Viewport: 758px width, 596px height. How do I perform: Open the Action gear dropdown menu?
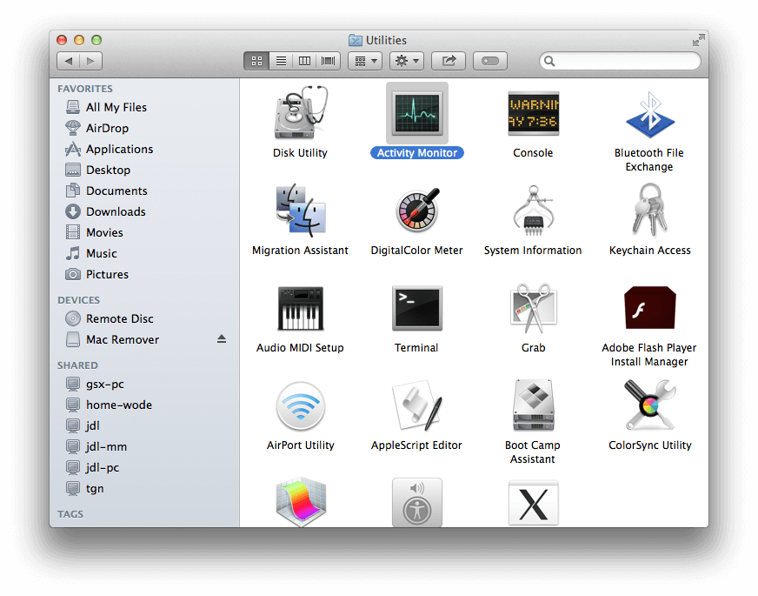407,61
